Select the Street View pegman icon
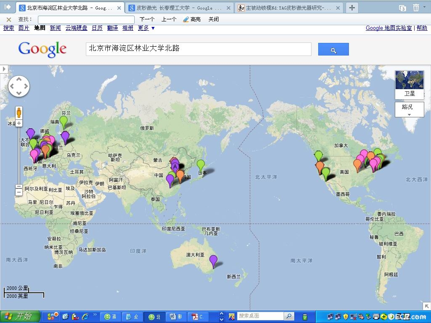 point(19,113)
